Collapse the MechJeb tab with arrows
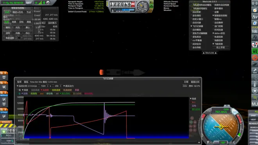This screenshot has height=145, width=258. 210,53
